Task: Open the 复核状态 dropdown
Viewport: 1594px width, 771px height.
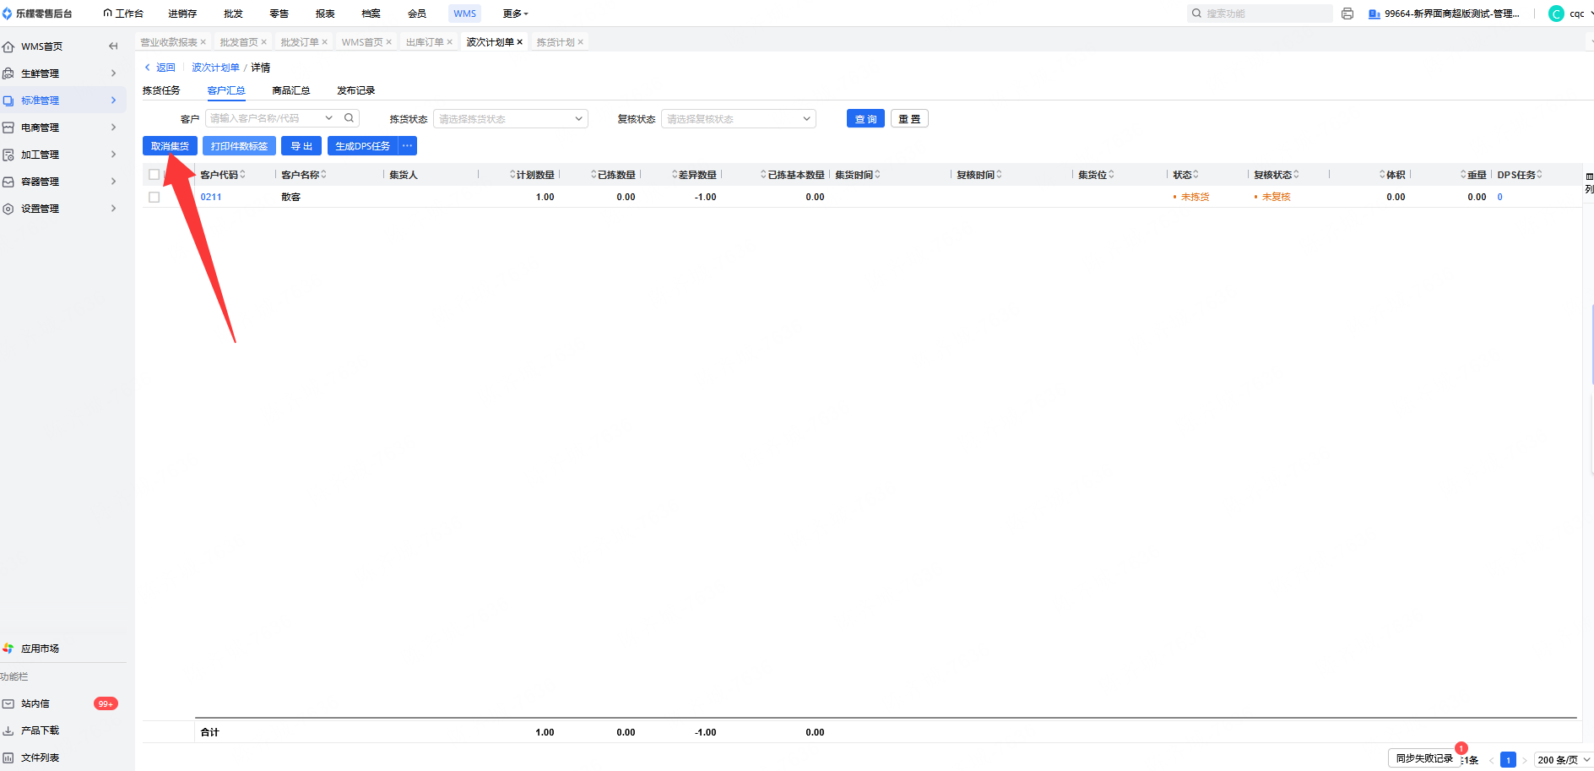Action: pyautogui.click(x=738, y=119)
